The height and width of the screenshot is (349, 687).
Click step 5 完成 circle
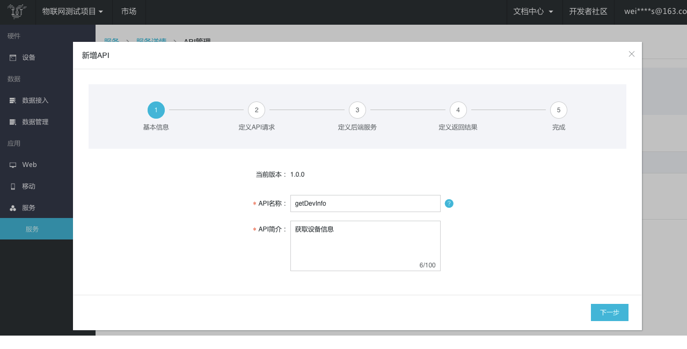click(559, 110)
